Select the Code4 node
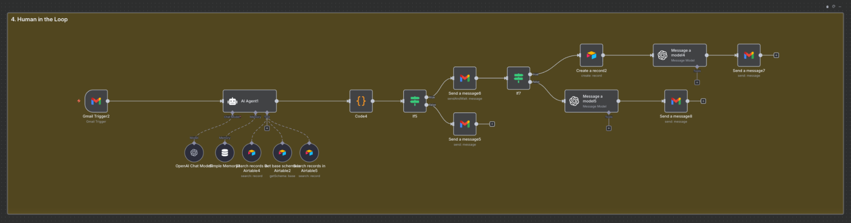851x223 pixels. (x=361, y=101)
